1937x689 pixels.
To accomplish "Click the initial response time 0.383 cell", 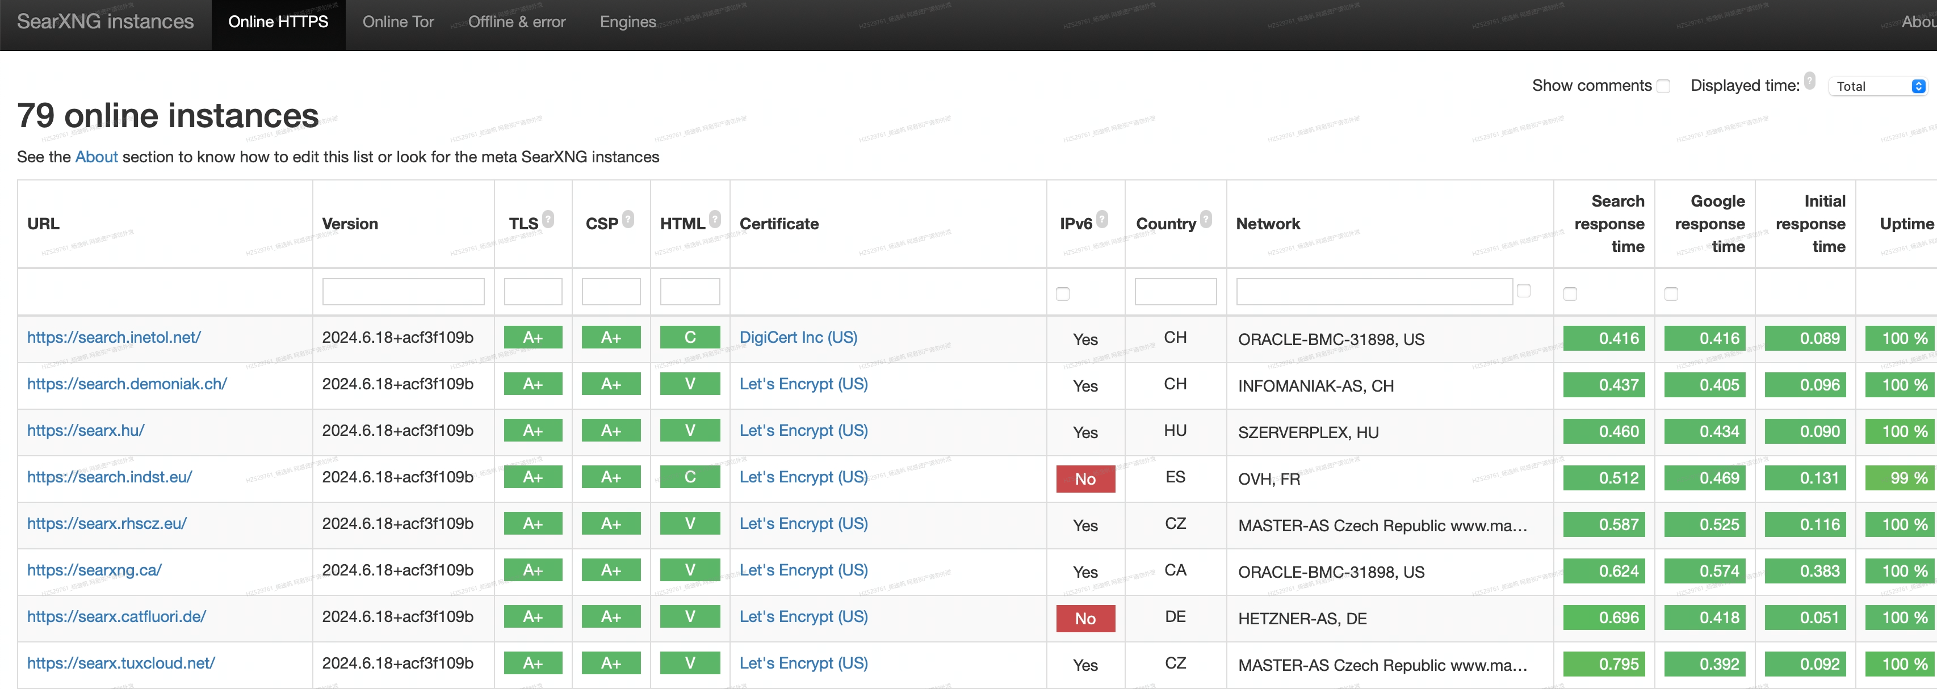I will coord(1805,571).
